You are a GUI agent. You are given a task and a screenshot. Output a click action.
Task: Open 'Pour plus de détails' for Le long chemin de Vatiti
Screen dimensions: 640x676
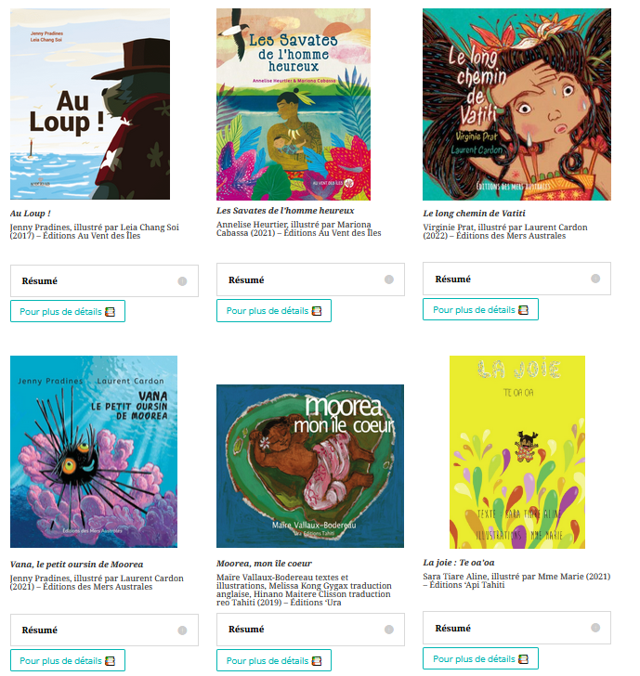coord(480,309)
